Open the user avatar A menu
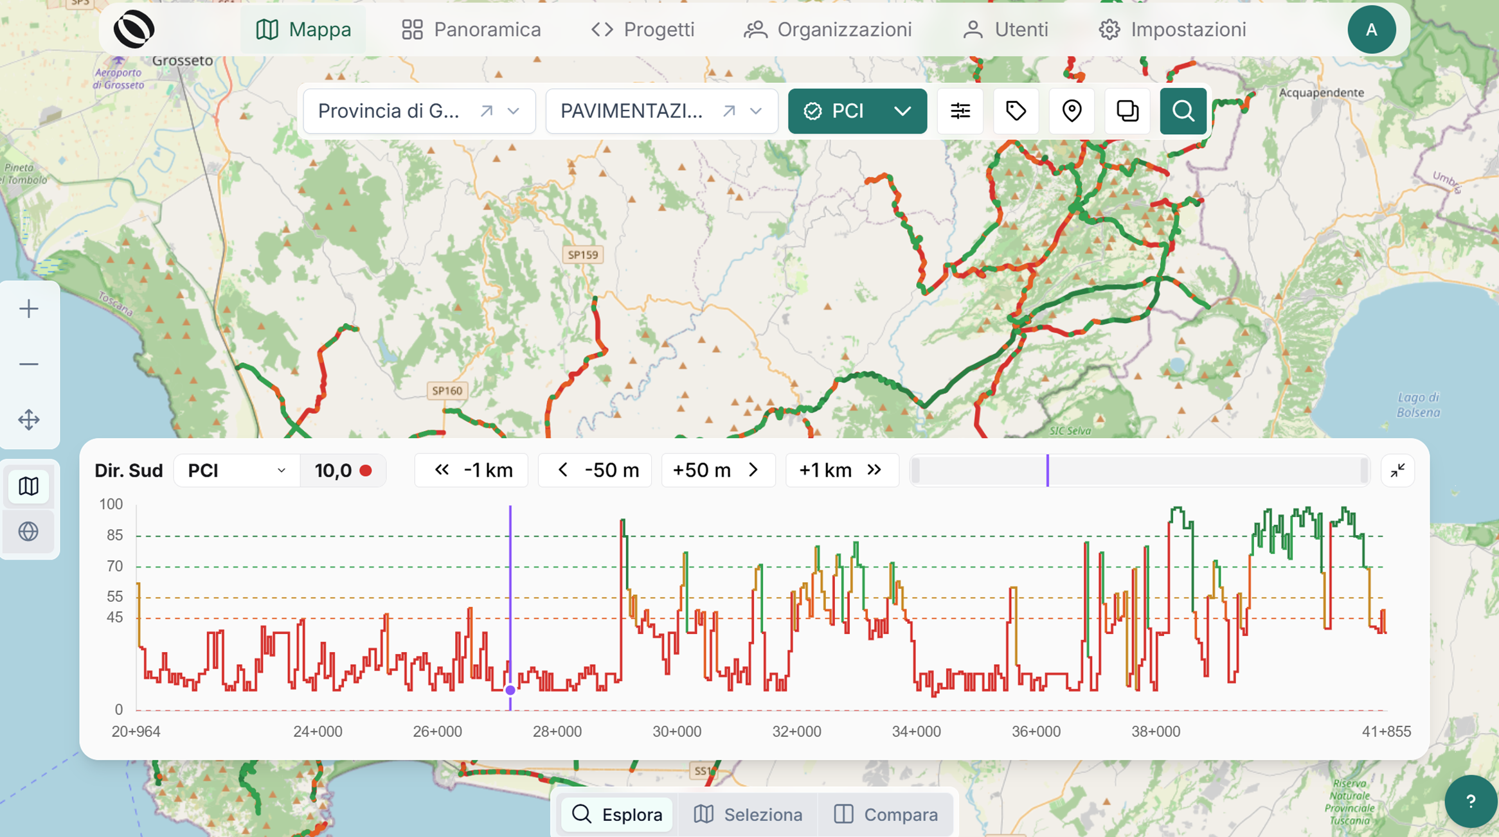This screenshot has width=1499, height=837. pos(1372,30)
